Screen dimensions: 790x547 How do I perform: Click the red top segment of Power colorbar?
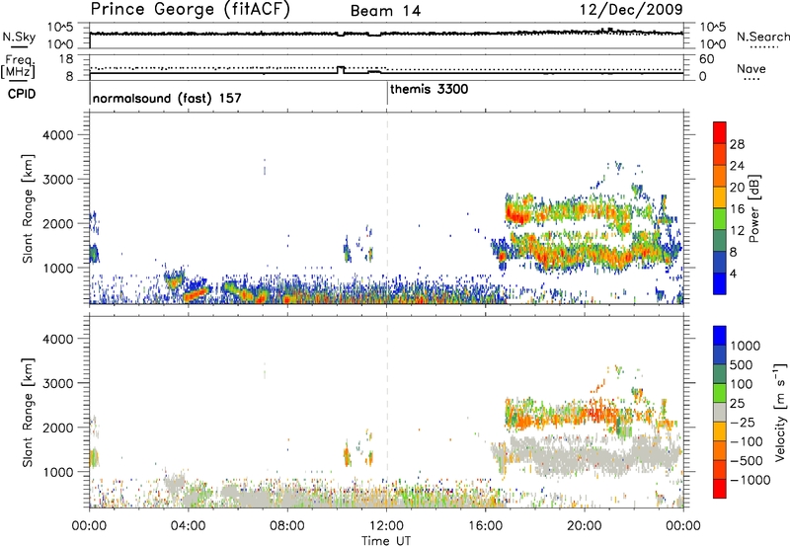coord(720,132)
